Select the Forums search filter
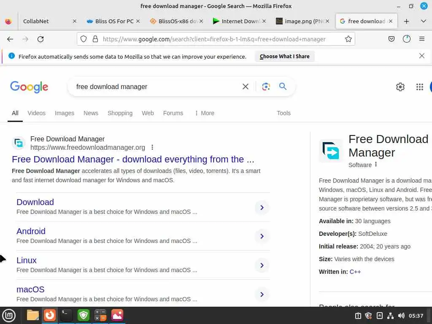The width and height of the screenshot is (432, 324). tap(173, 113)
